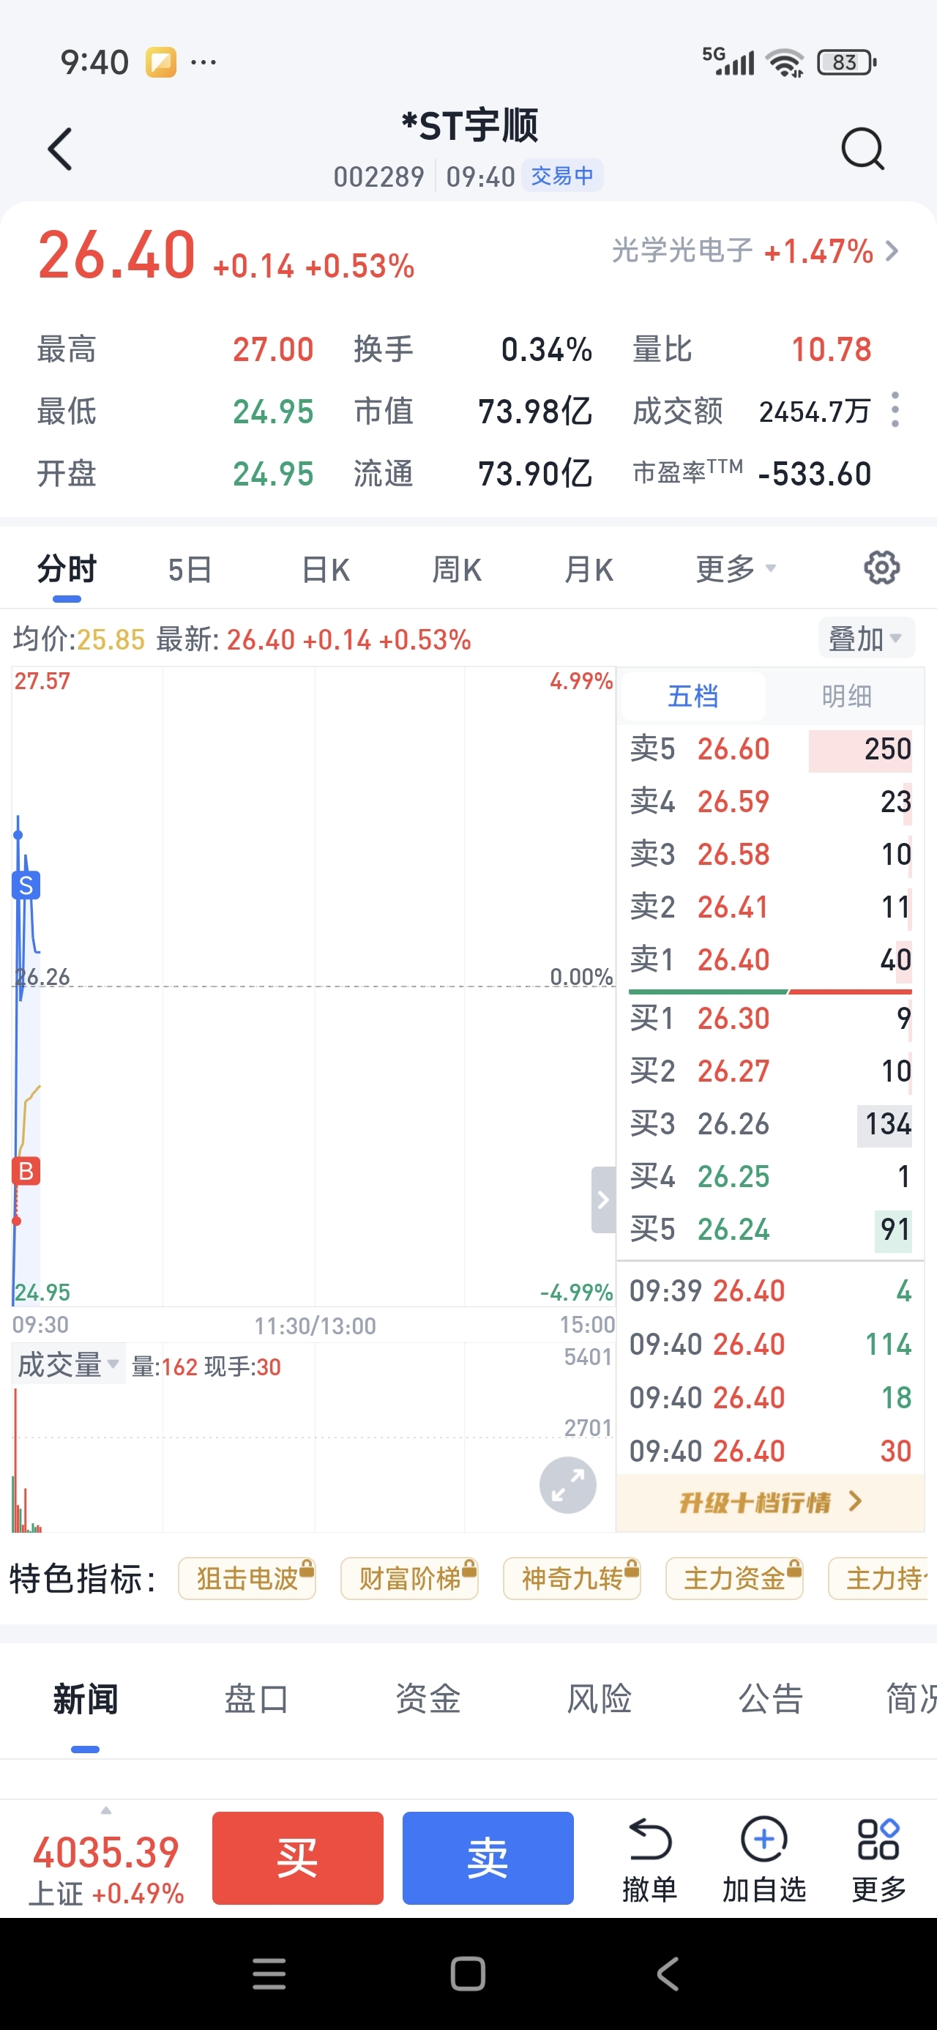Open the 成交量 indicator dropdown
This screenshot has height=2030, width=937.
(x=68, y=1365)
